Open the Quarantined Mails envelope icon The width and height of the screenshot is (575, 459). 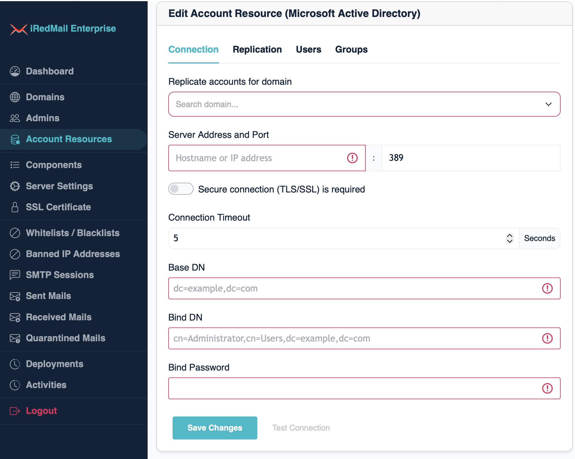coord(14,338)
